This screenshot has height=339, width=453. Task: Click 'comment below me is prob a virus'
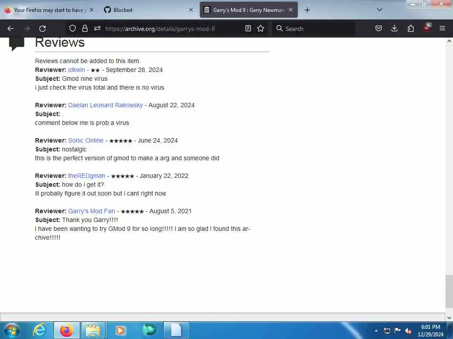[x=82, y=123]
